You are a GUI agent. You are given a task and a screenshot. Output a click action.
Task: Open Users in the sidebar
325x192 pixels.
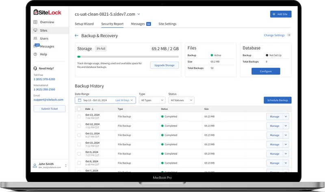[x=44, y=38]
